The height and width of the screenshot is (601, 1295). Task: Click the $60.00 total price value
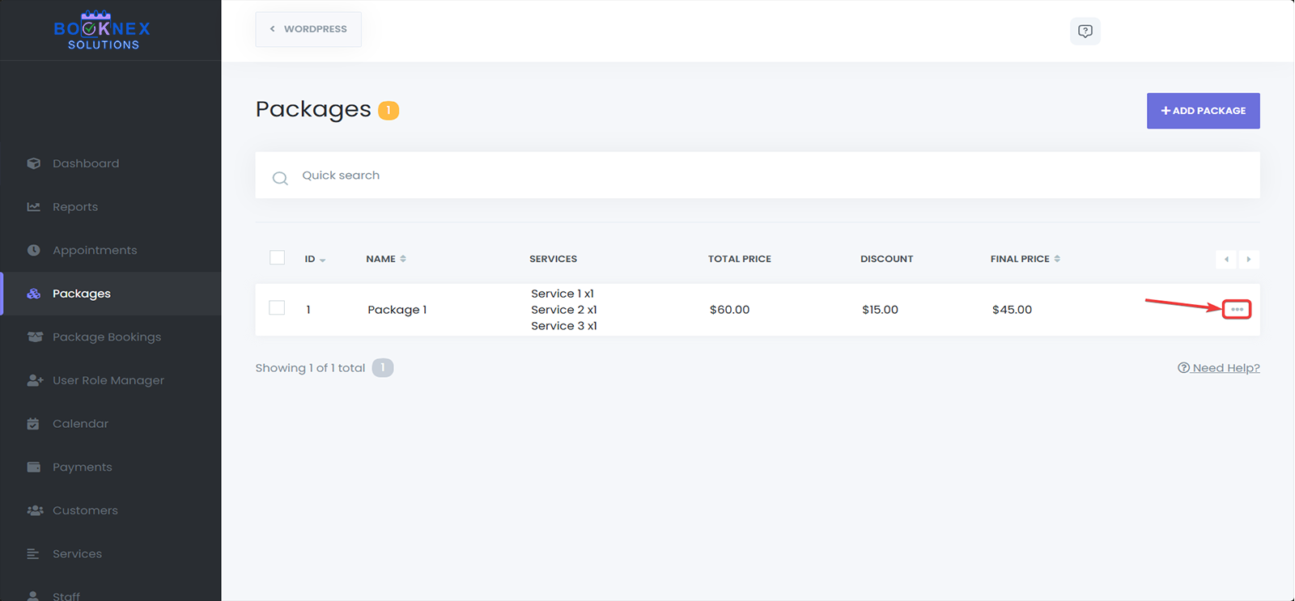coord(729,310)
